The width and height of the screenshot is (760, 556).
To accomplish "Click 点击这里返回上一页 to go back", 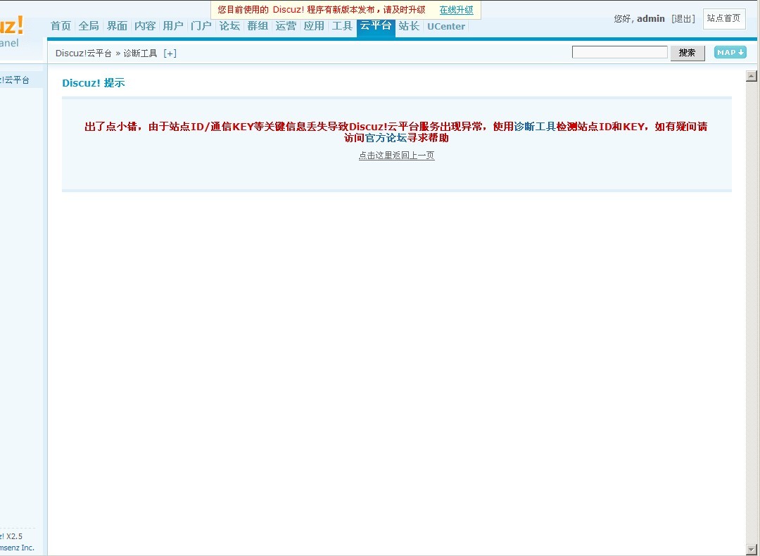I will pos(396,156).
